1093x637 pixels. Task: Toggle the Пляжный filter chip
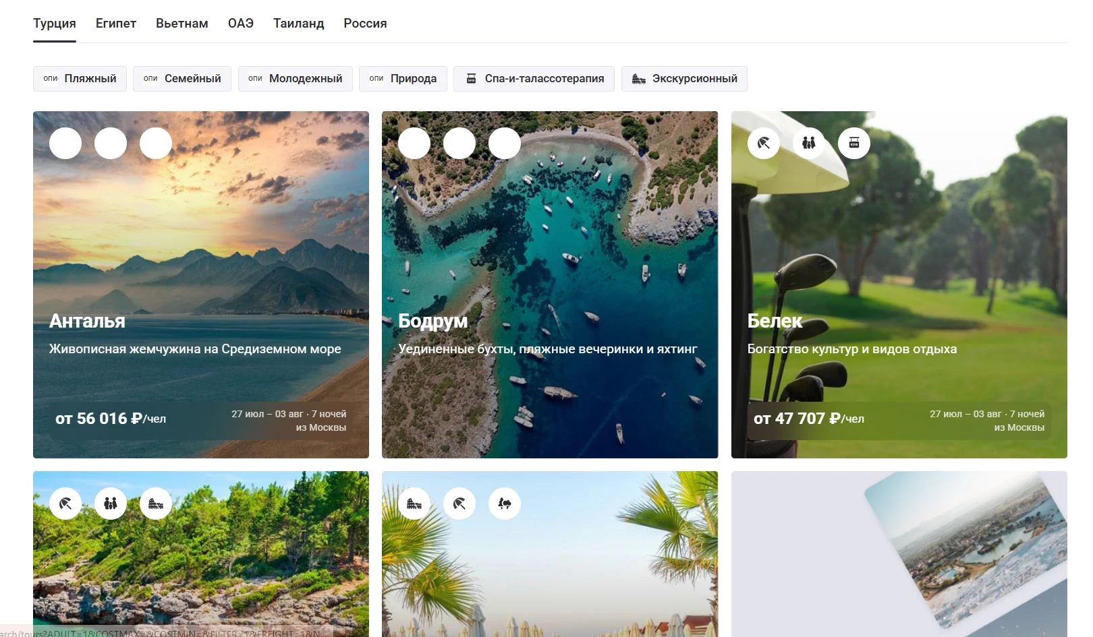tap(80, 79)
